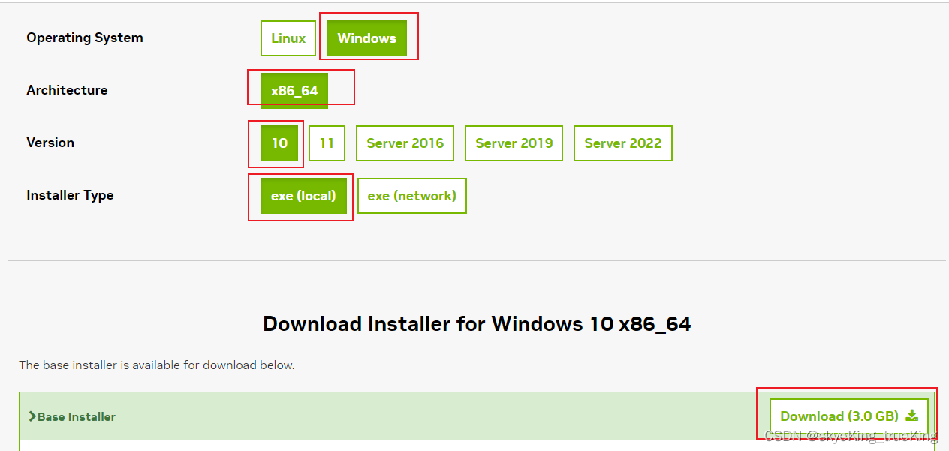Click the Base Installer row header
The width and height of the screenshot is (949, 451).
77,416
